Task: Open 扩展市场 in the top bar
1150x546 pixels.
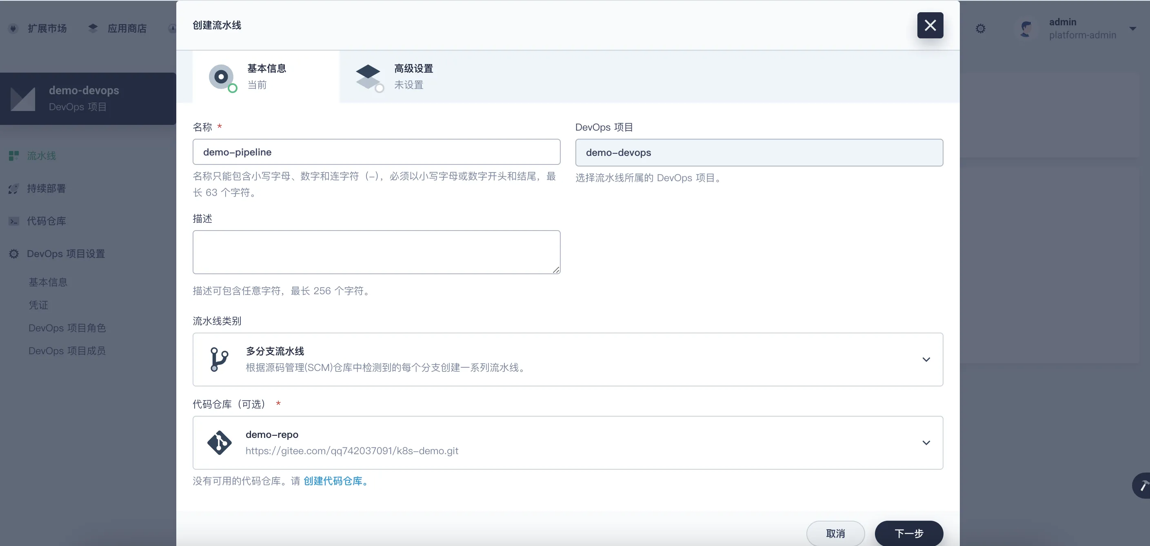Action: point(47,29)
